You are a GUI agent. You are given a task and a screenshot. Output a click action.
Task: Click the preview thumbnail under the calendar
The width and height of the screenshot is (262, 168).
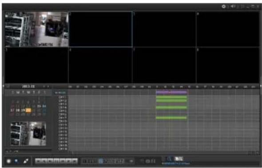(28, 133)
